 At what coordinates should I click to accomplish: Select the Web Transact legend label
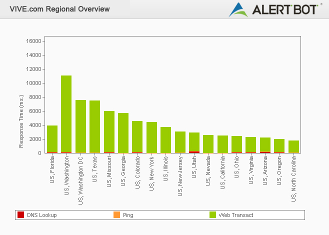236,215
